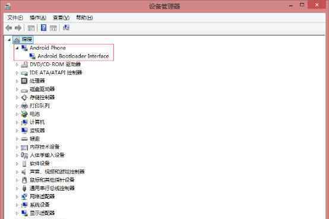
Task: Click the Scan for hardware changes icon
Action: tap(66, 27)
